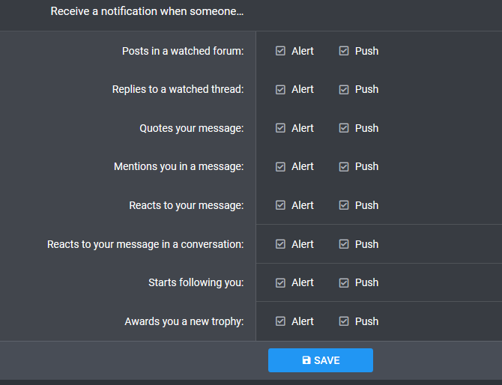Disable Push for replies to watched thread
The width and height of the screenshot is (502, 385).
coord(344,90)
